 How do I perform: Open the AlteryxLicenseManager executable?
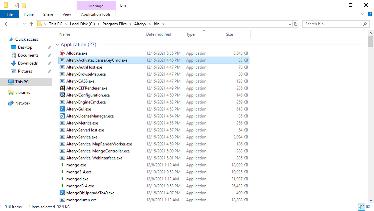[90, 116]
